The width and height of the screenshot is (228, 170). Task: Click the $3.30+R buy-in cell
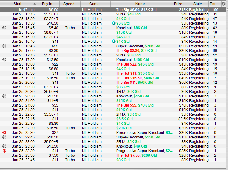[x=51, y=87]
